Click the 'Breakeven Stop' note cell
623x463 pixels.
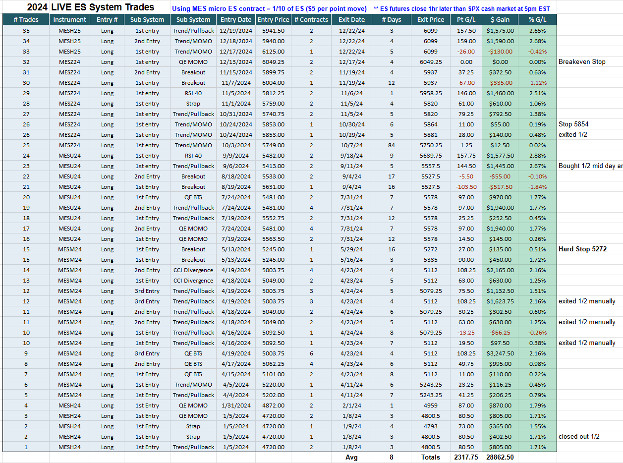pos(582,62)
